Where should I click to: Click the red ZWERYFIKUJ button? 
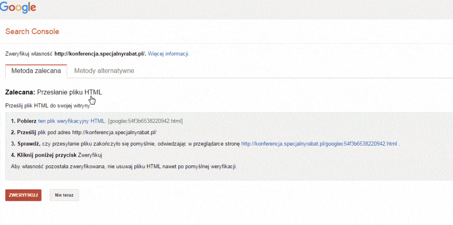coord(23,195)
